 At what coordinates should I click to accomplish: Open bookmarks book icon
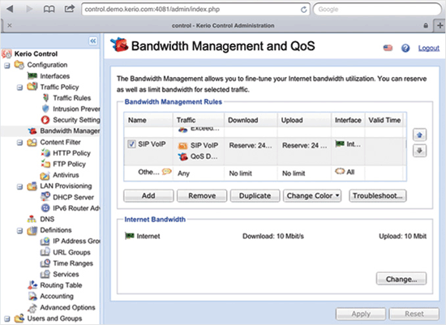pyautogui.click(x=49, y=9)
